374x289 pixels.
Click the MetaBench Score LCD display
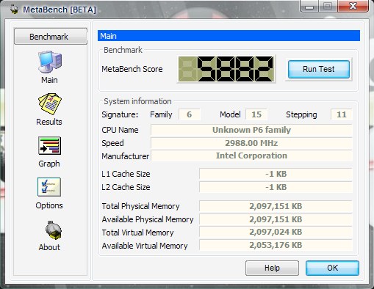tap(226, 69)
